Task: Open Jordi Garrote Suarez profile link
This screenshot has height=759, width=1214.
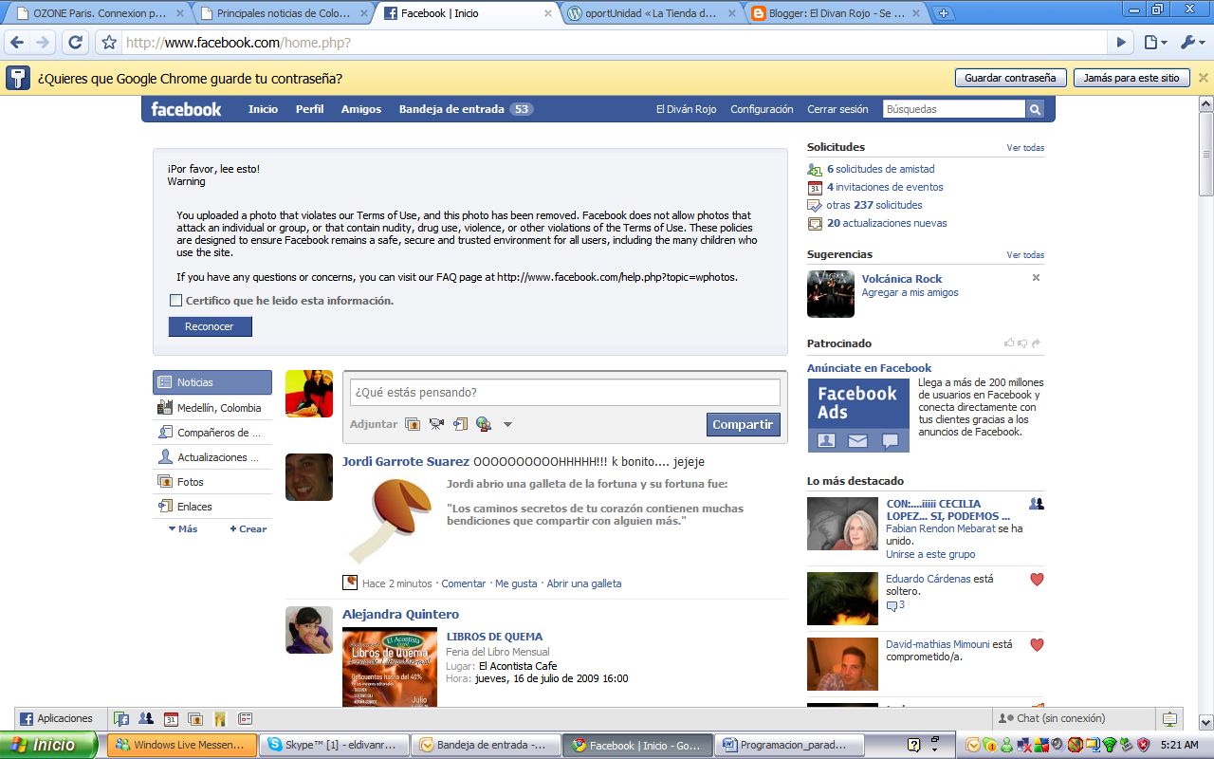Action: [406, 462]
